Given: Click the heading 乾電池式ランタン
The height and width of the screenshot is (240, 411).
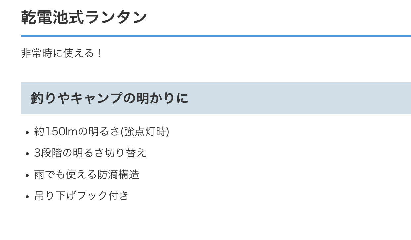Looking at the screenshot, I should pos(84,17).
